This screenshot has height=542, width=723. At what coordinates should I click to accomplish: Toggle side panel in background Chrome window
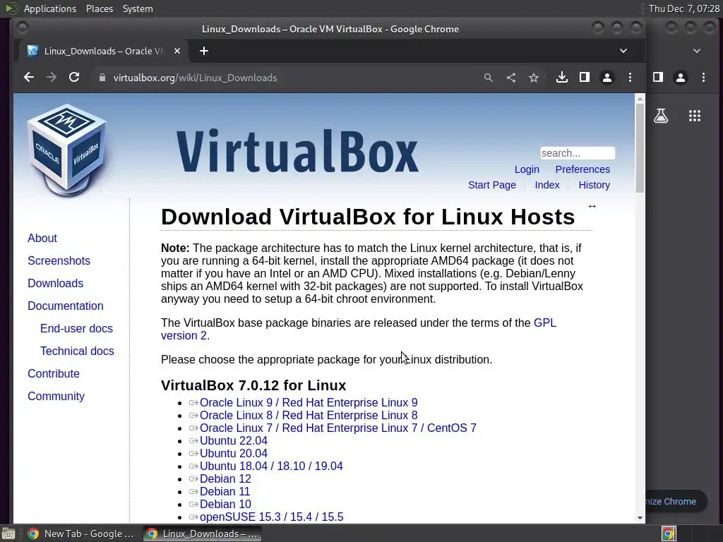658,78
